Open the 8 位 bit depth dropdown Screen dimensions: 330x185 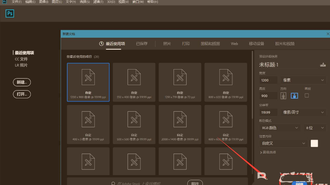(315, 128)
